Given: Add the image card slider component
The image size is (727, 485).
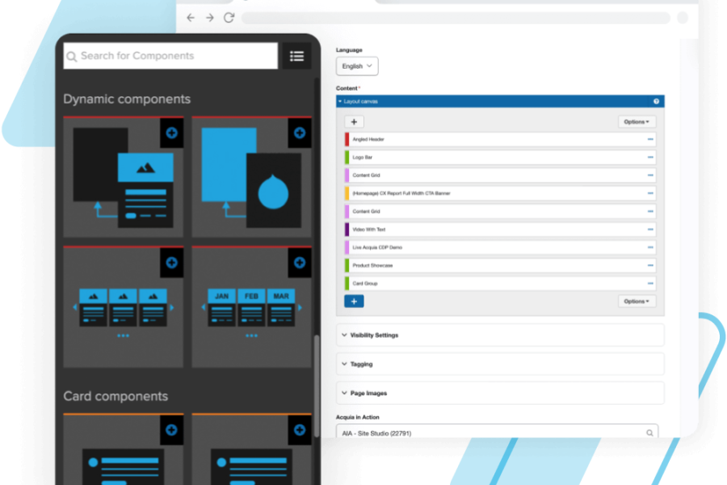Looking at the screenshot, I should click(x=171, y=262).
